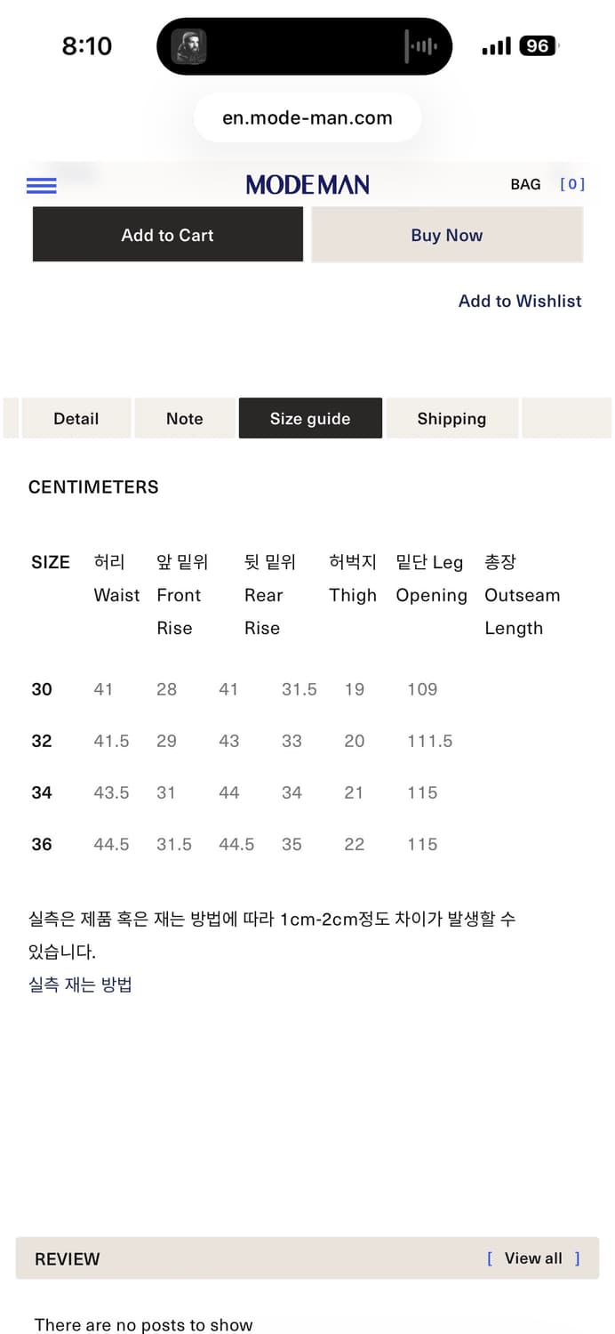Open the shopping BAG
Viewport: 615px width, 1334px height.
pos(526,184)
